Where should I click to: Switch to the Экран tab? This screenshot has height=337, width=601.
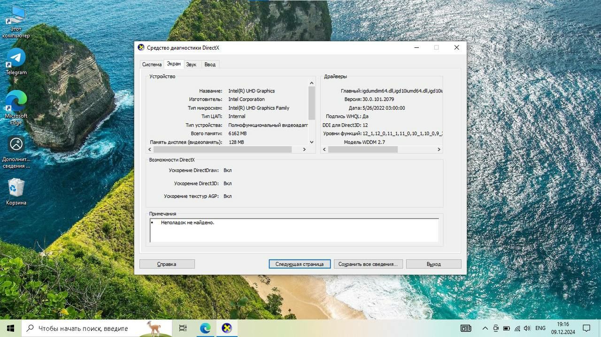point(173,64)
